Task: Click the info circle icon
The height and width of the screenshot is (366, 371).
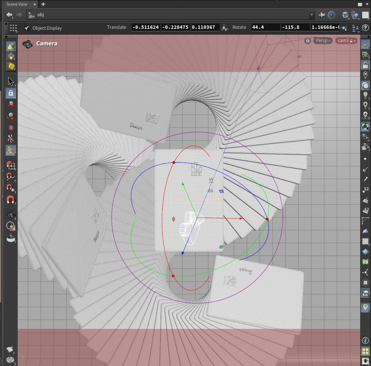Action: 365,340
